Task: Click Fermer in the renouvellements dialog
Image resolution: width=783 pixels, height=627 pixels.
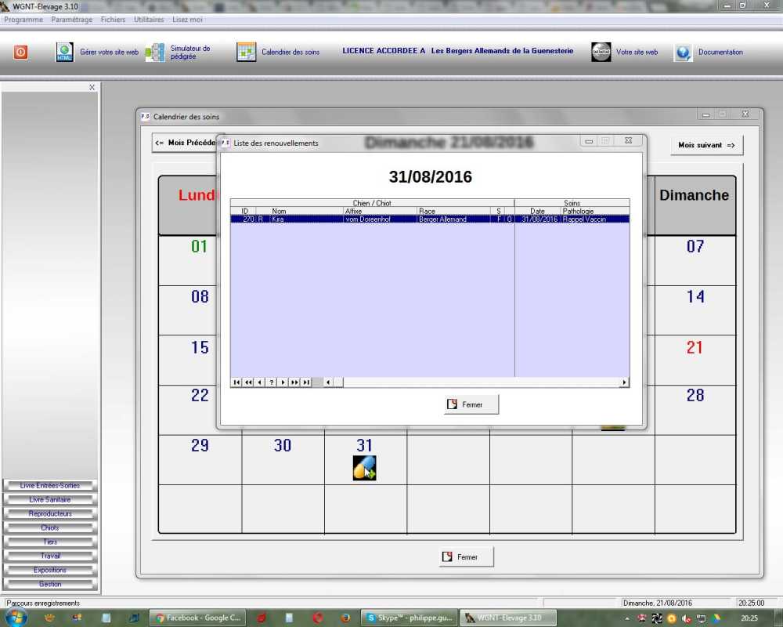Action: pyautogui.click(x=471, y=404)
